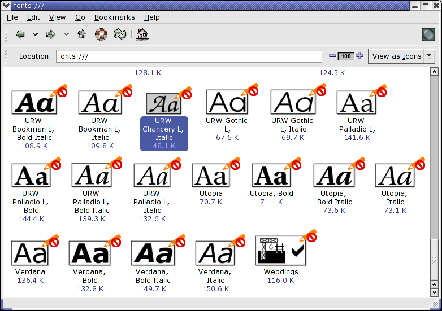This screenshot has width=442, height=311.
Task: Reload the current fonts location
Action: tap(119, 34)
